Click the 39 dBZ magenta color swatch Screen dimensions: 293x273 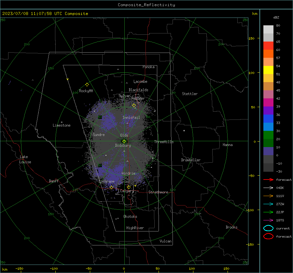tap(268, 102)
